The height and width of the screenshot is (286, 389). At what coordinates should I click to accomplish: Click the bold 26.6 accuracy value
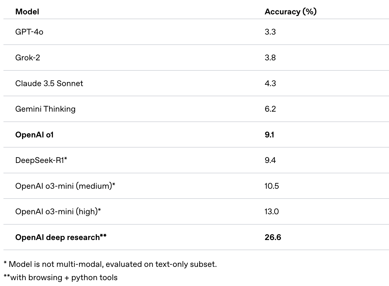pyautogui.click(x=273, y=237)
